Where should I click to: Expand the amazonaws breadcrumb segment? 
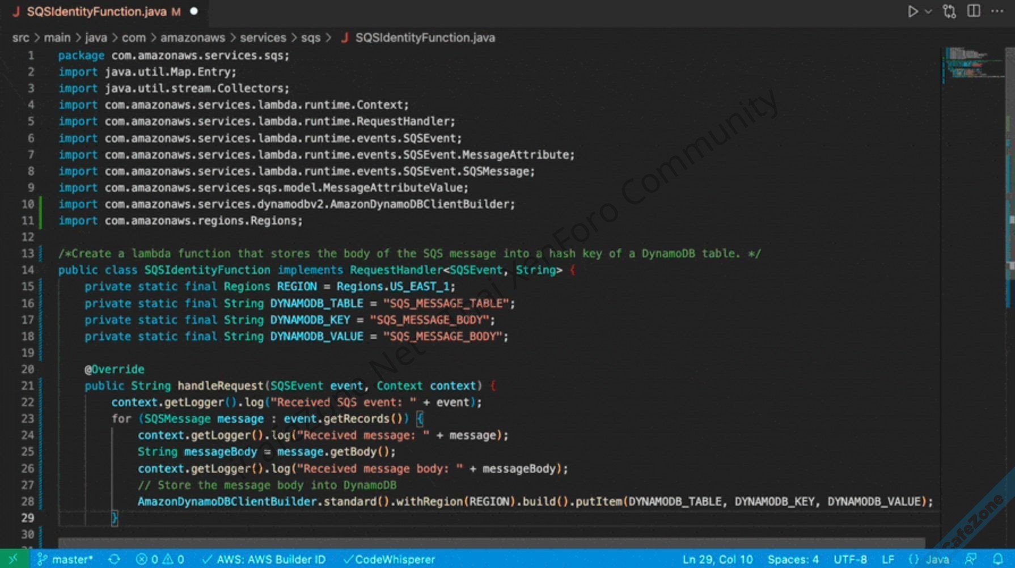point(192,37)
